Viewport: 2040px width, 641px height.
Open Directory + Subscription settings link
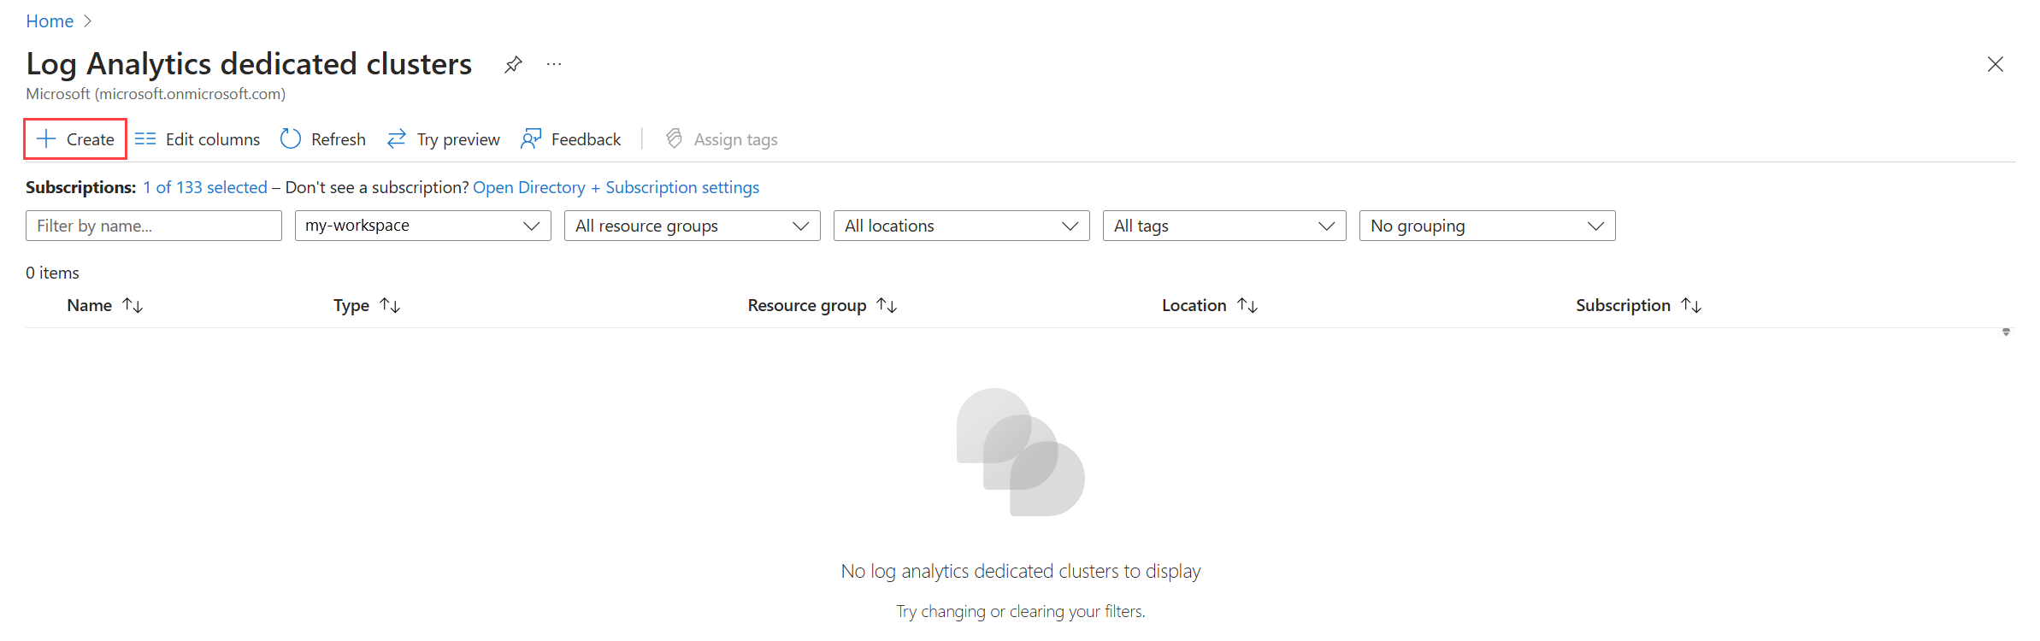click(x=616, y=187)
